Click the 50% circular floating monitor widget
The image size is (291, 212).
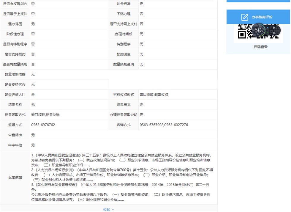point(259,30)
